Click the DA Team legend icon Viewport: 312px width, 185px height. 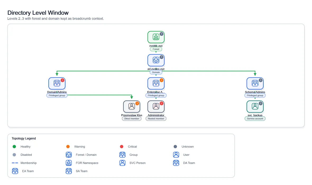[x=176, y=163]
